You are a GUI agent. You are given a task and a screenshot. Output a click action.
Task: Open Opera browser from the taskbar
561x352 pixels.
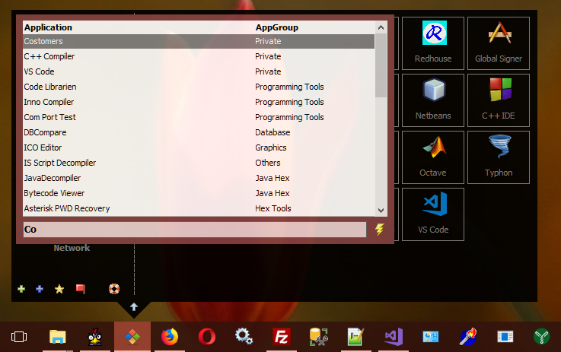[207, 337]
